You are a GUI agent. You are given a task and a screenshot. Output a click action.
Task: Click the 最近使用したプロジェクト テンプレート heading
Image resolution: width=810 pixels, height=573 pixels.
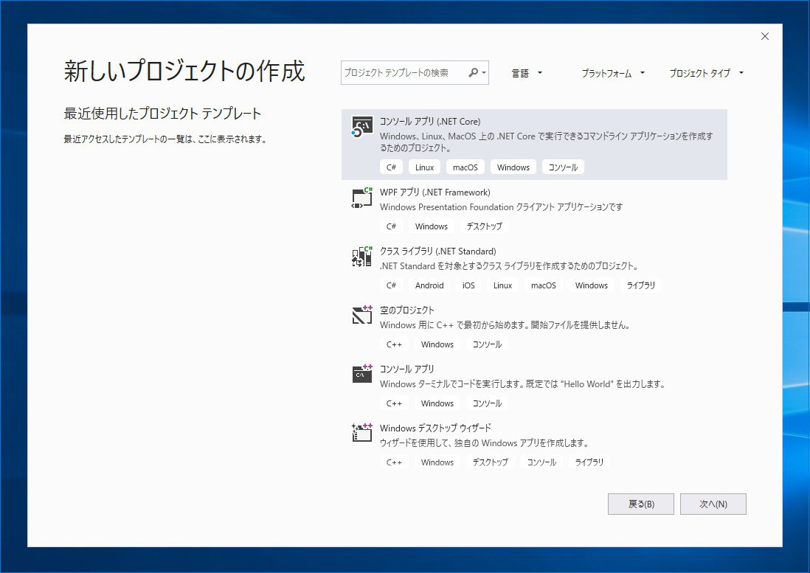pyautogui.click(x=162, y=114)
